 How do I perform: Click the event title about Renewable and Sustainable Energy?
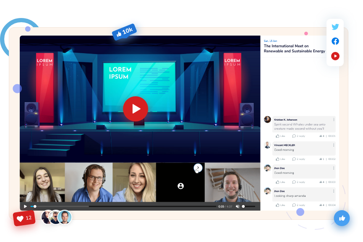pos(294,49)
